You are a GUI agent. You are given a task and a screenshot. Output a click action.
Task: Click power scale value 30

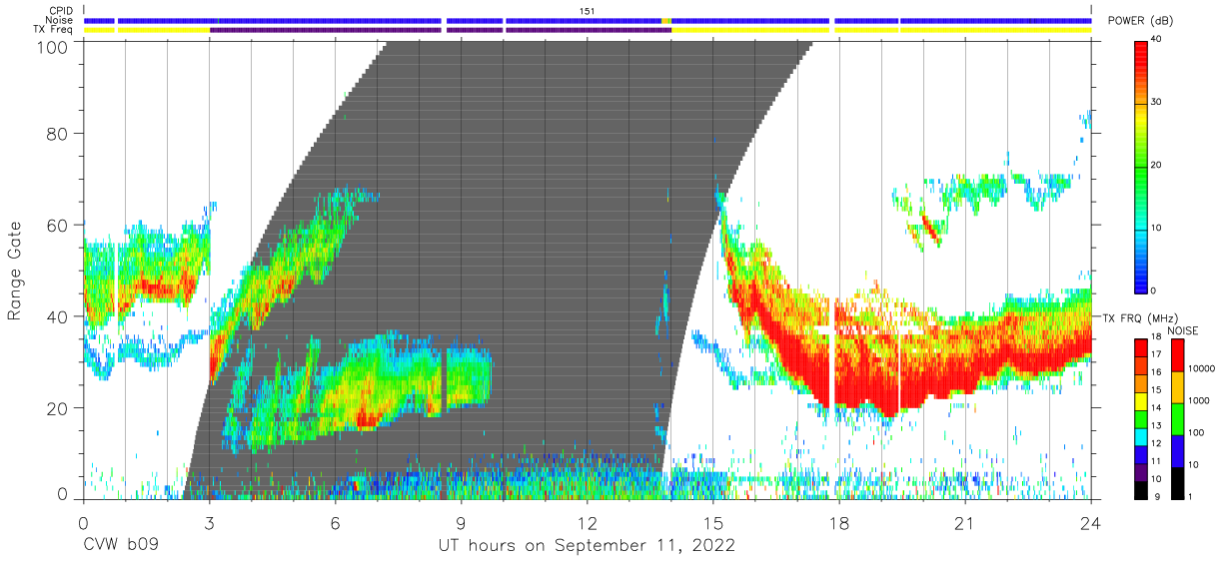pyautogui.click(x=1157, y=103)
